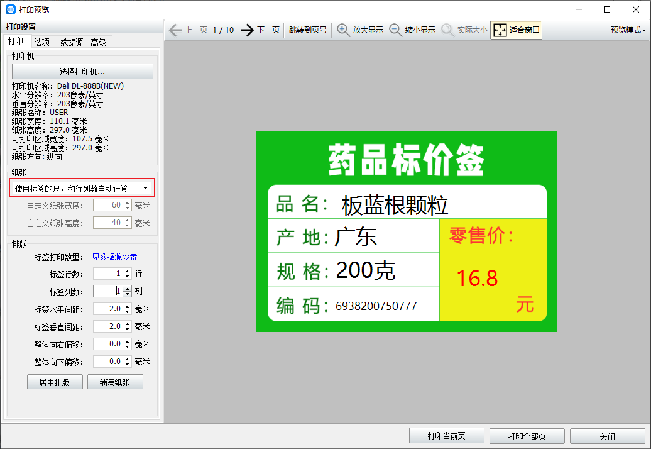Click price 16.8 in preview
The image size is (651, 449).
477,279
